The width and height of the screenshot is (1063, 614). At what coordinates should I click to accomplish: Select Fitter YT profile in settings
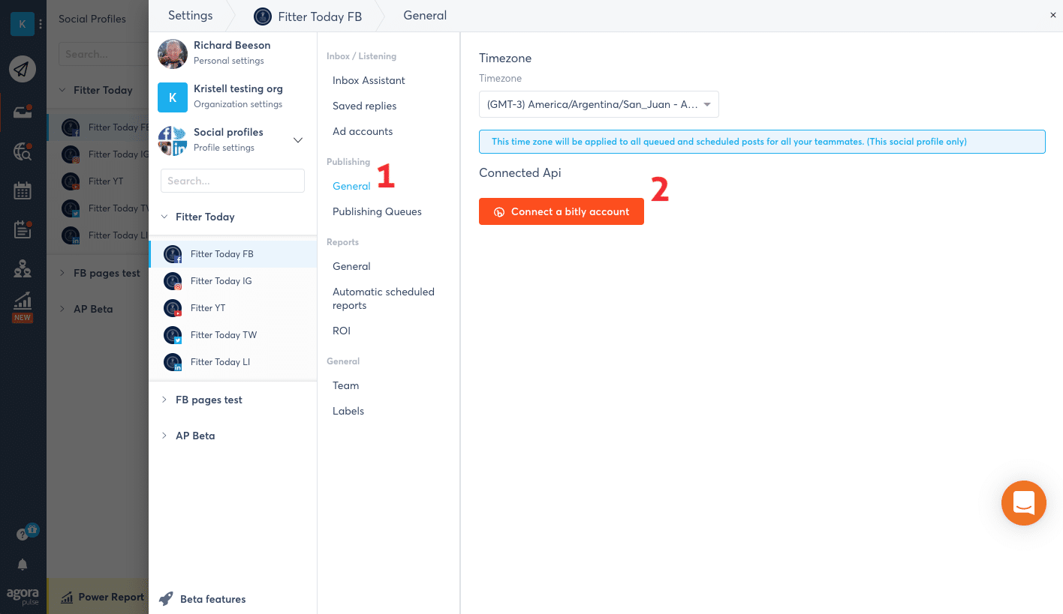[233, 308]
